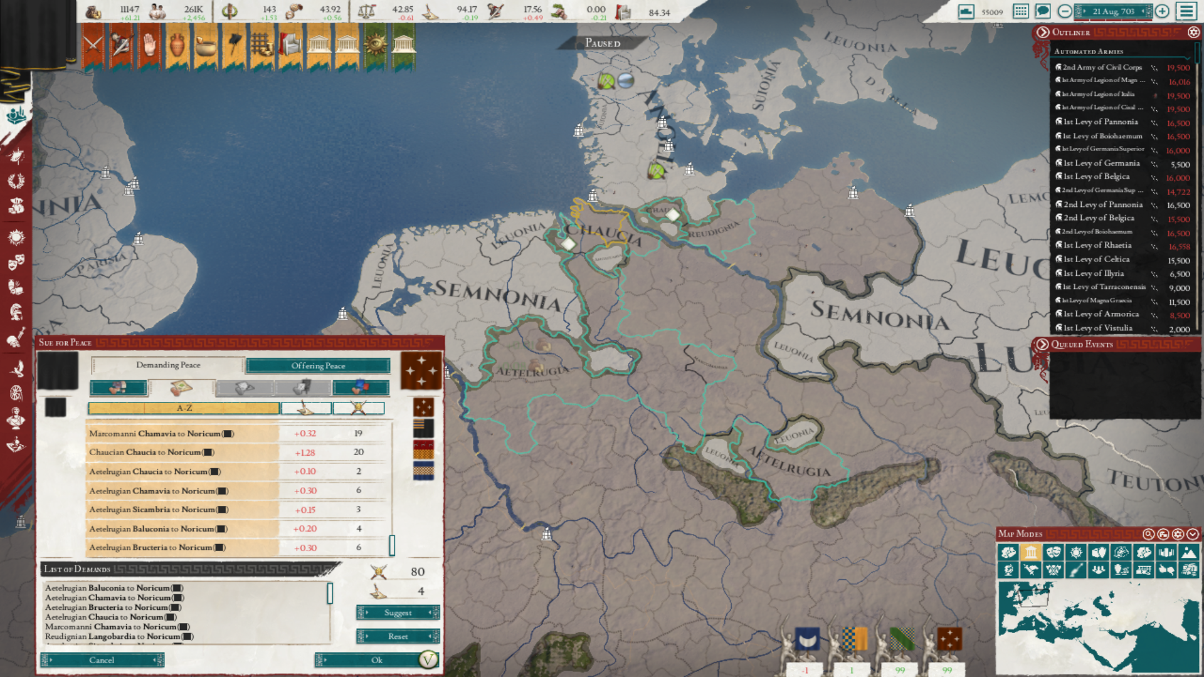Screen dimensions: 1204x677
Task: Click the stability scales icon
Action: [x=366, y=11]
